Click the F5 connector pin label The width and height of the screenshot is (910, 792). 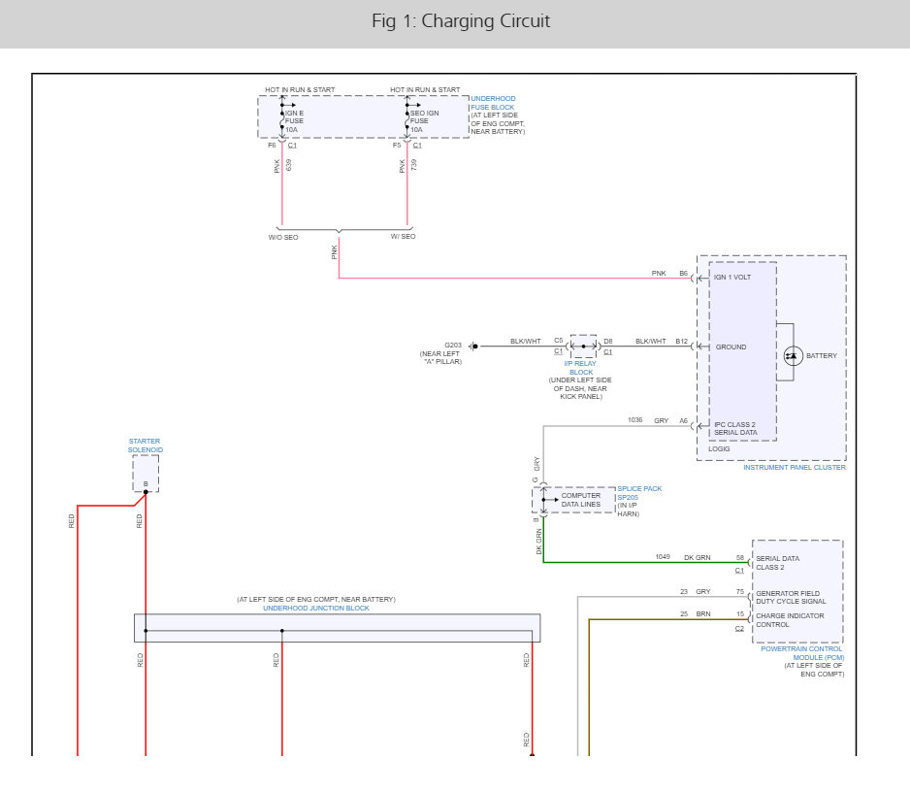point(397,146)
